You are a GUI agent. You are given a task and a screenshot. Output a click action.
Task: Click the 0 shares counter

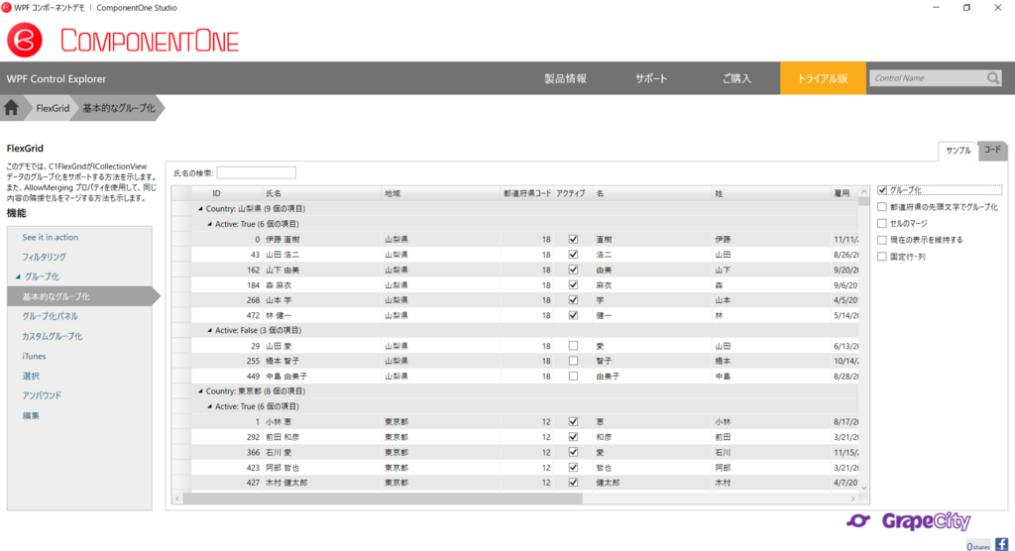point(978,546)
